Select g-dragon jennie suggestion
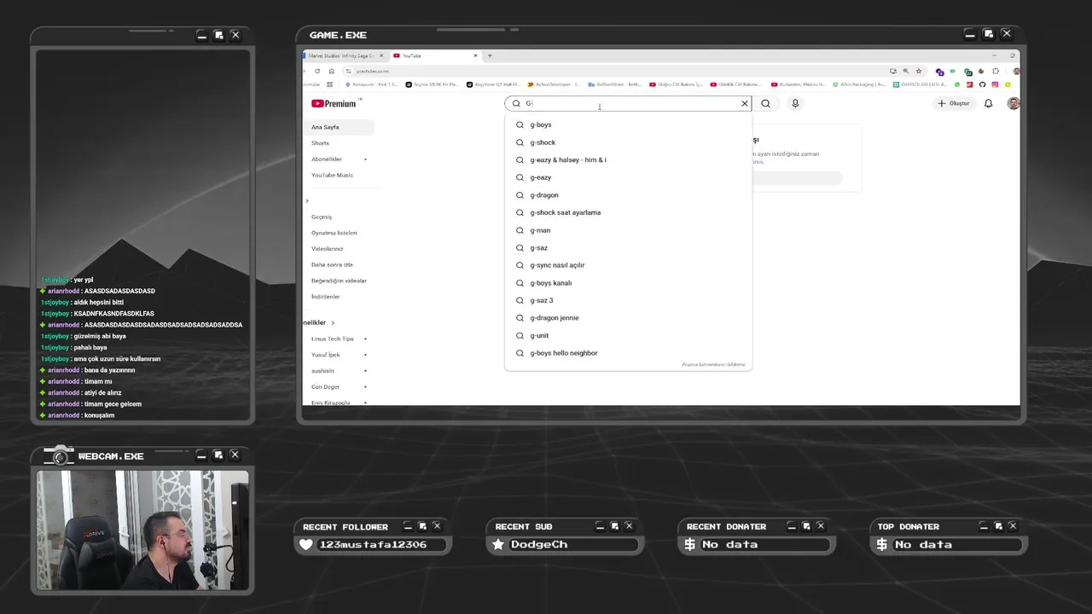The height and width of the screenshot is (614, 1092). click(628, 318)
